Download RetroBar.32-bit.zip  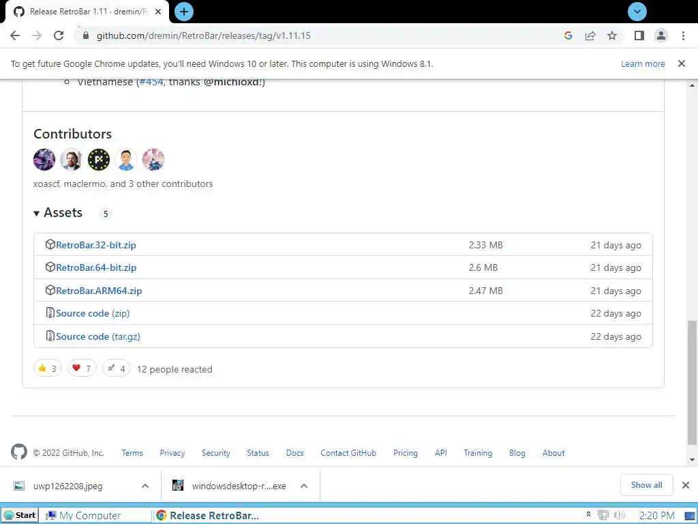pyautogui.click(x=96, y=245)
